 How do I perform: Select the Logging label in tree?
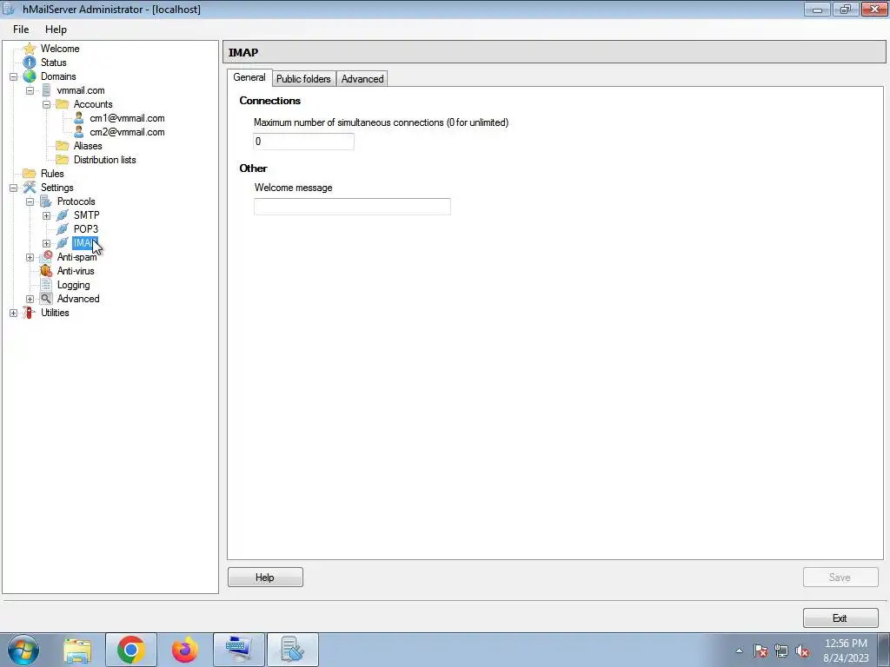(x=73, y=285)
